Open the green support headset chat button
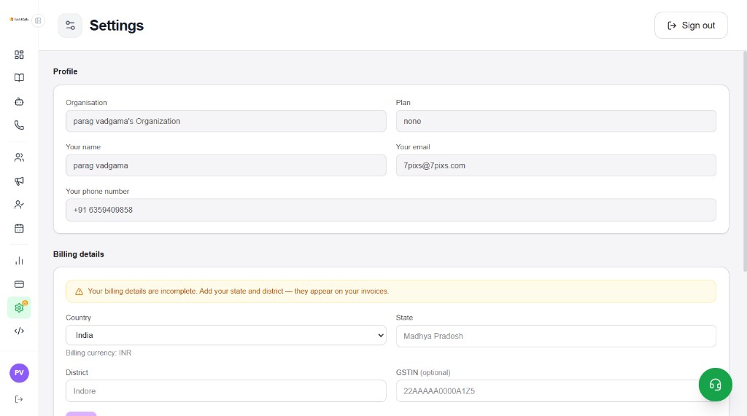 click(x=715, y=385)
